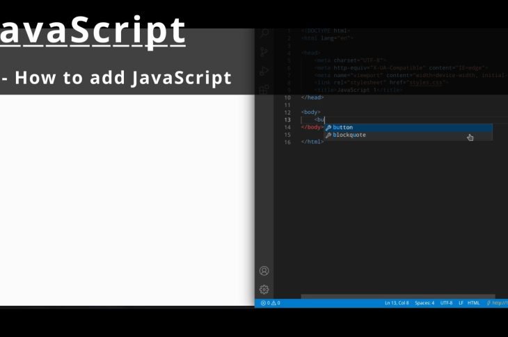The height and width of the screenshot is (337, 508).
Task: Place cursor on closing html tag line 16
Action: [x=312, y=142]
